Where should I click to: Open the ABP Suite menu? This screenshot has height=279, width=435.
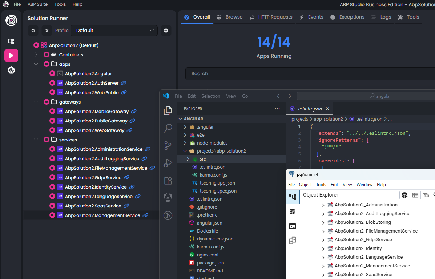coord(37,4)
